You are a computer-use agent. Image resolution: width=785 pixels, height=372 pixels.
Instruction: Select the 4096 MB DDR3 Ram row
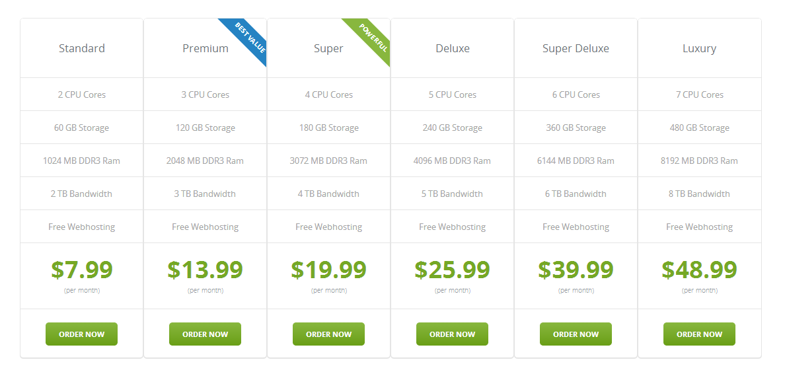point(452,161)
